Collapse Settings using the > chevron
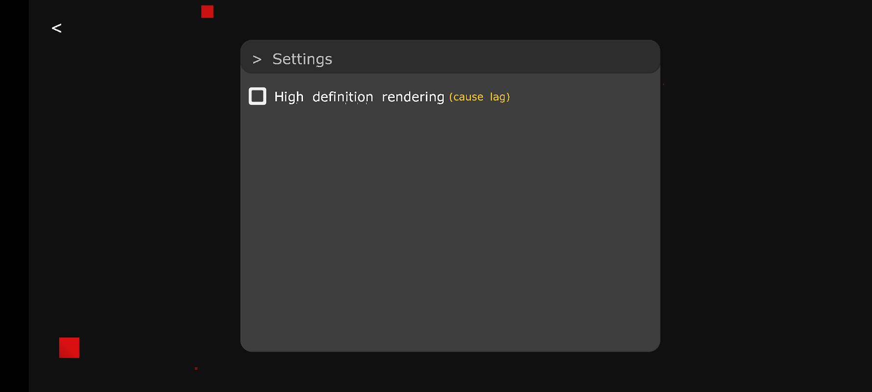 click(257, 60)
